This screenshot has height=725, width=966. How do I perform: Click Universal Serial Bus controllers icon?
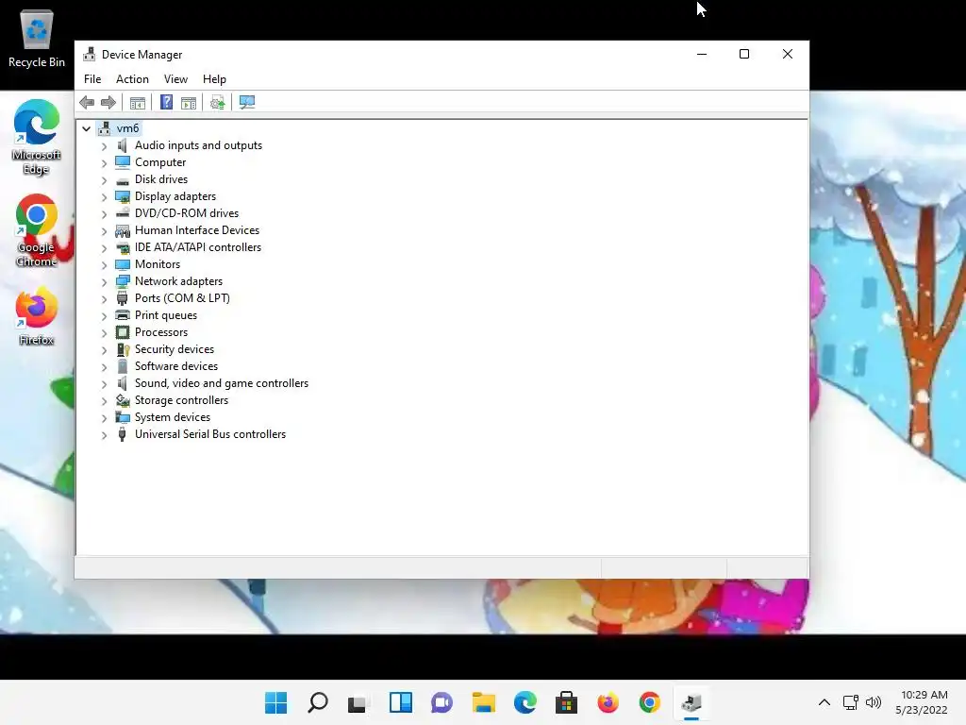[x=123, y=434]
